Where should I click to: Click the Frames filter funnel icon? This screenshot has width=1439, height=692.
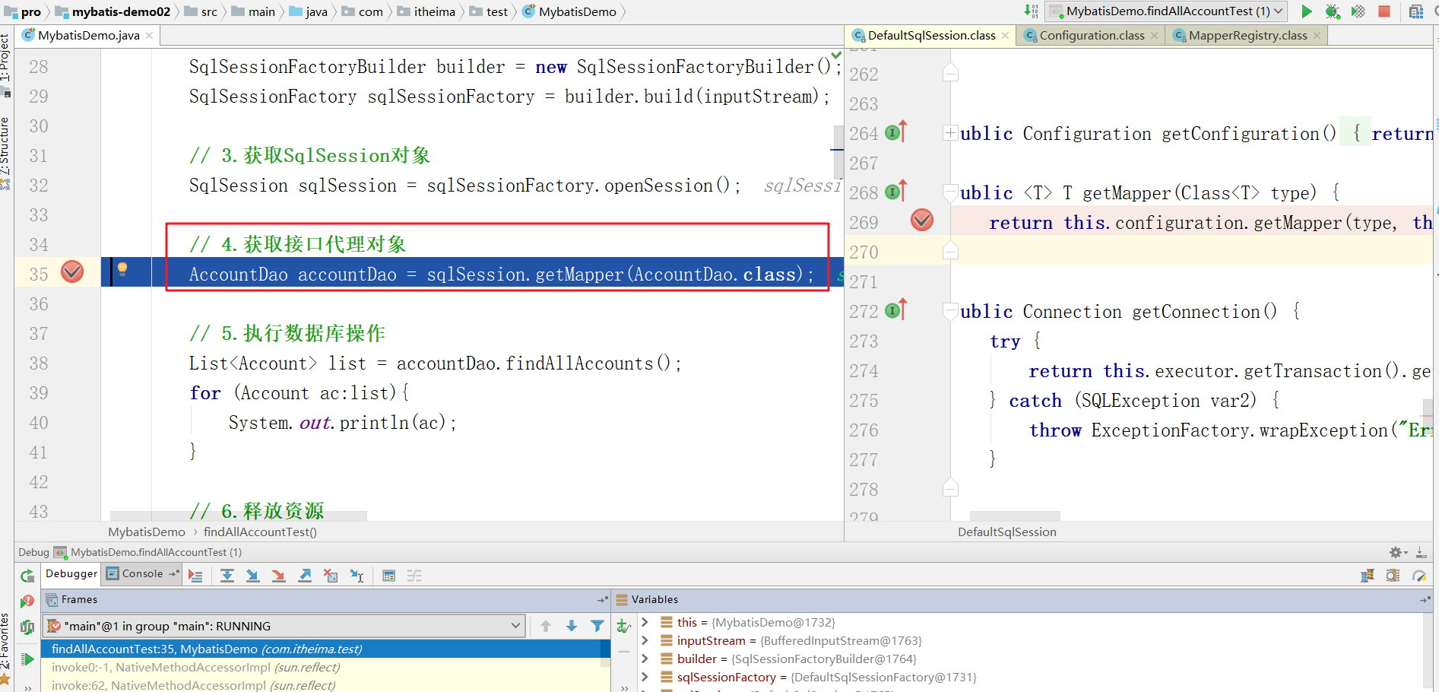point(597,626)
